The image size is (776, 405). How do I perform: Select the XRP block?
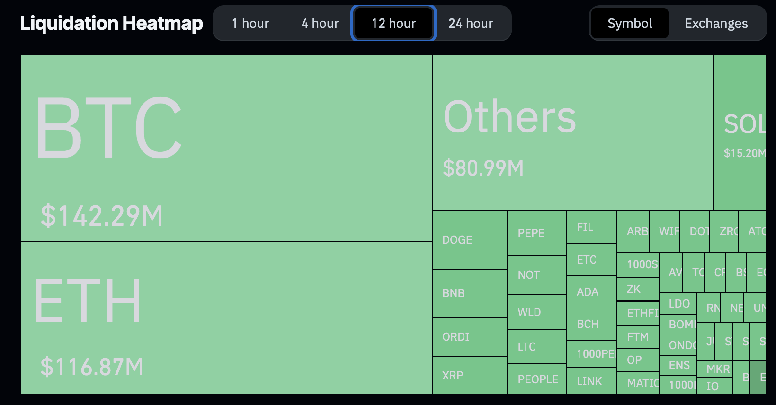coord(470,376)
